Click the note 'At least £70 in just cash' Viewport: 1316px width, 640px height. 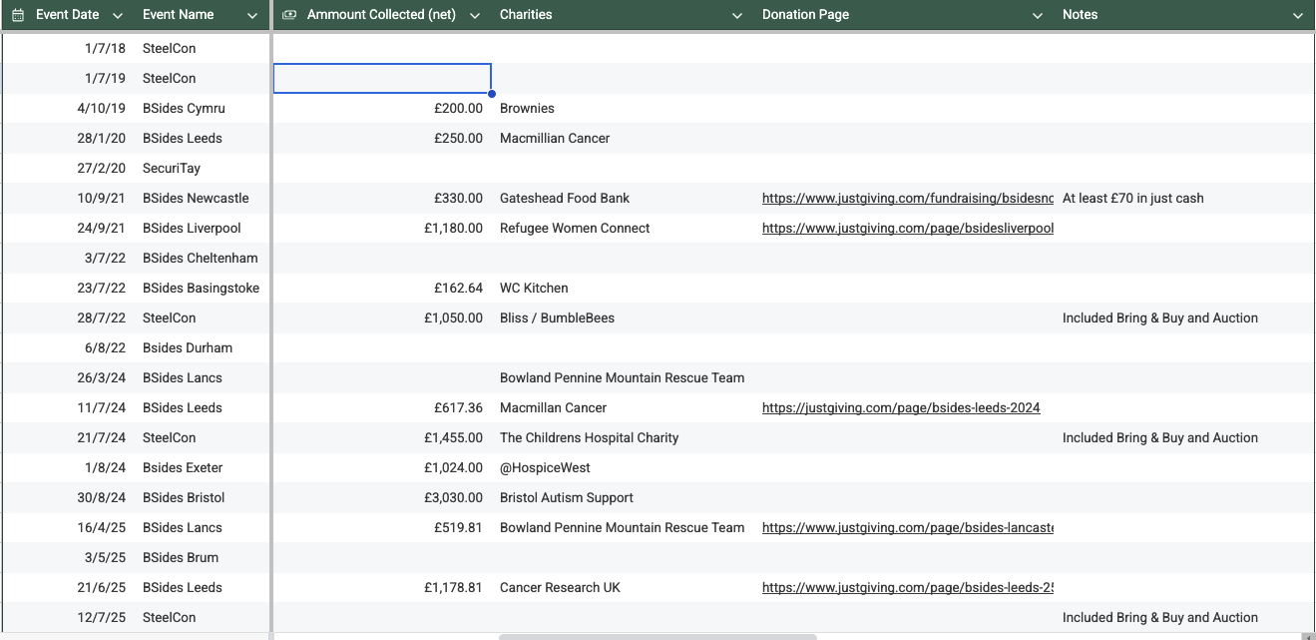1133,199
